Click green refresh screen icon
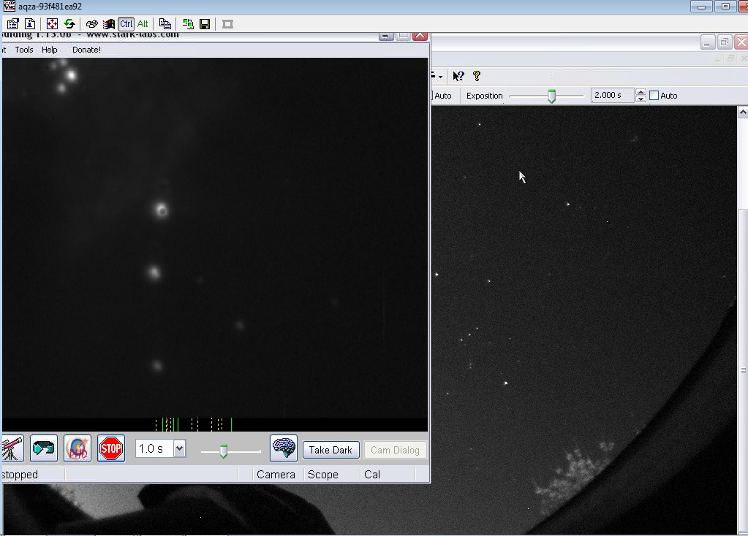This screenshot has width=748, height=536. pyautogui.click(x=69, y=24)
